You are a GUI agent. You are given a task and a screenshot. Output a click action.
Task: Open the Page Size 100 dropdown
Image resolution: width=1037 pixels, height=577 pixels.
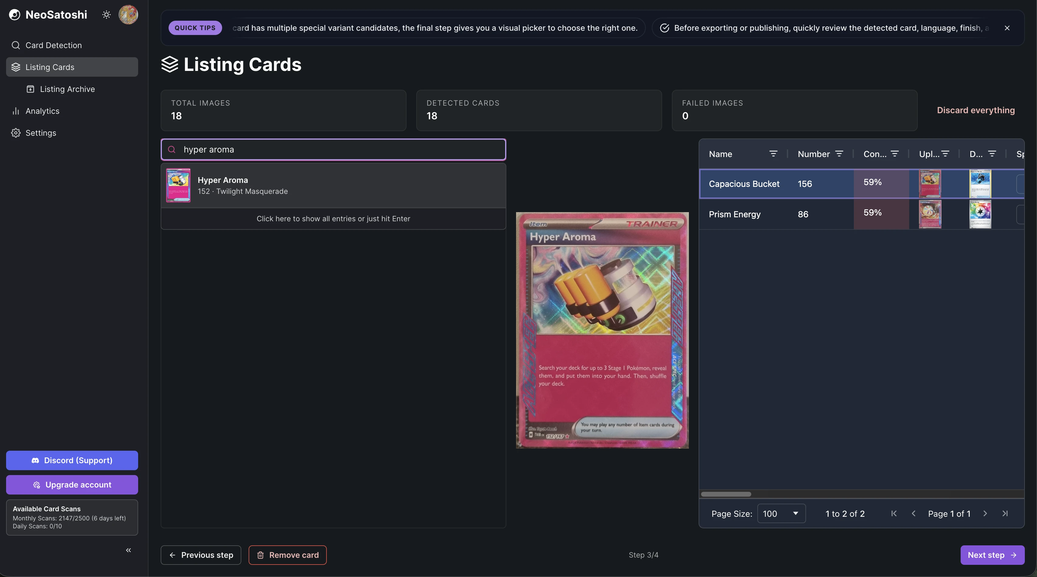781,514
